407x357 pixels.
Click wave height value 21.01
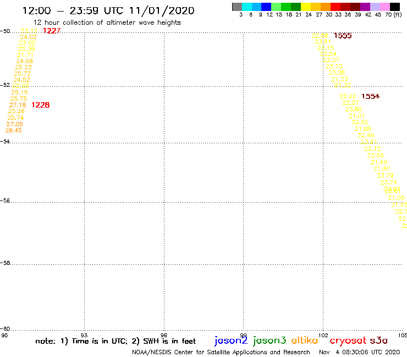pos(356,116)
